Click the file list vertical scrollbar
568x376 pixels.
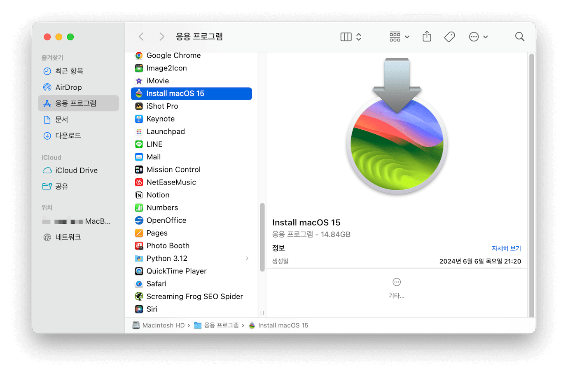coord(262,238)
